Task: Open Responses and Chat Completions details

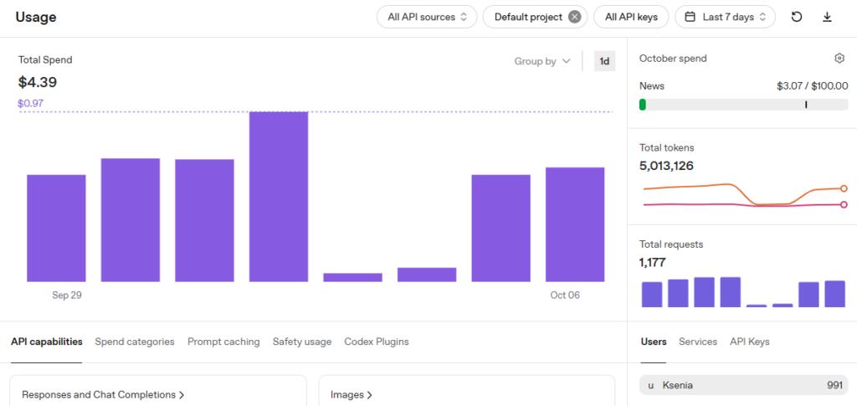Action: tap(103, 394)
